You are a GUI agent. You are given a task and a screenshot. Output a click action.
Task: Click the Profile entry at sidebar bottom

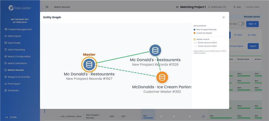pos(11,117)
